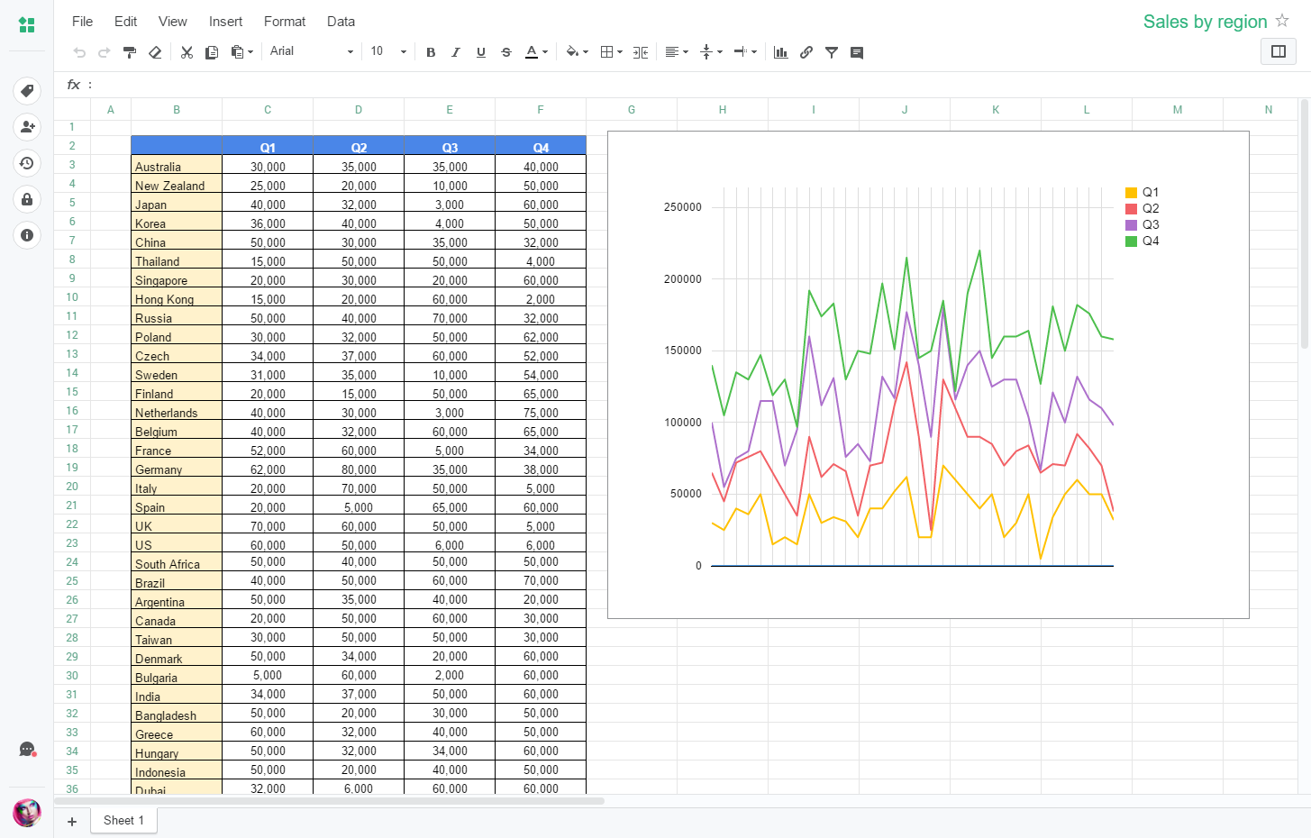Click the filter funnel icon
The height and width of the screenshot is (838, 1311).
(x=832, y=52)
